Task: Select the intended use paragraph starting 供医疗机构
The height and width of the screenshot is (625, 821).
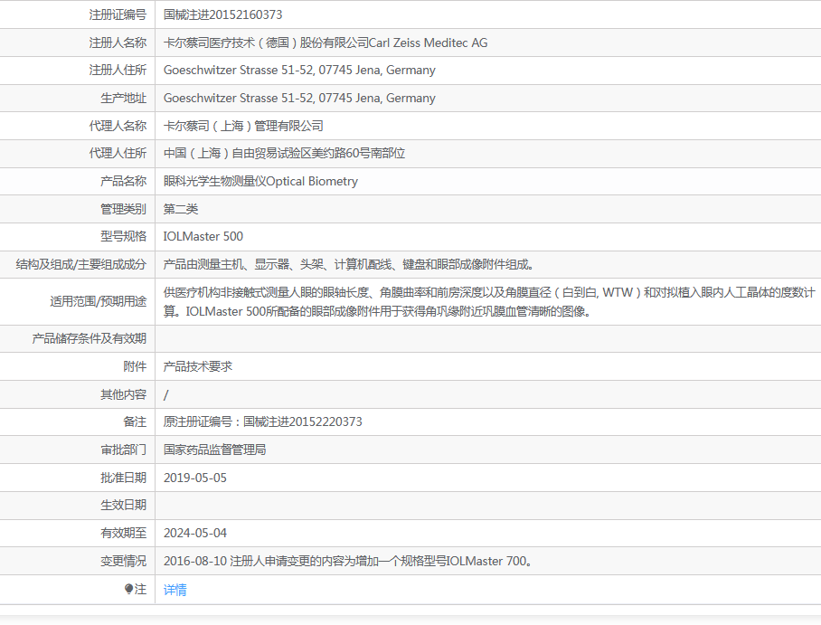Action: (x=489, y=302)
